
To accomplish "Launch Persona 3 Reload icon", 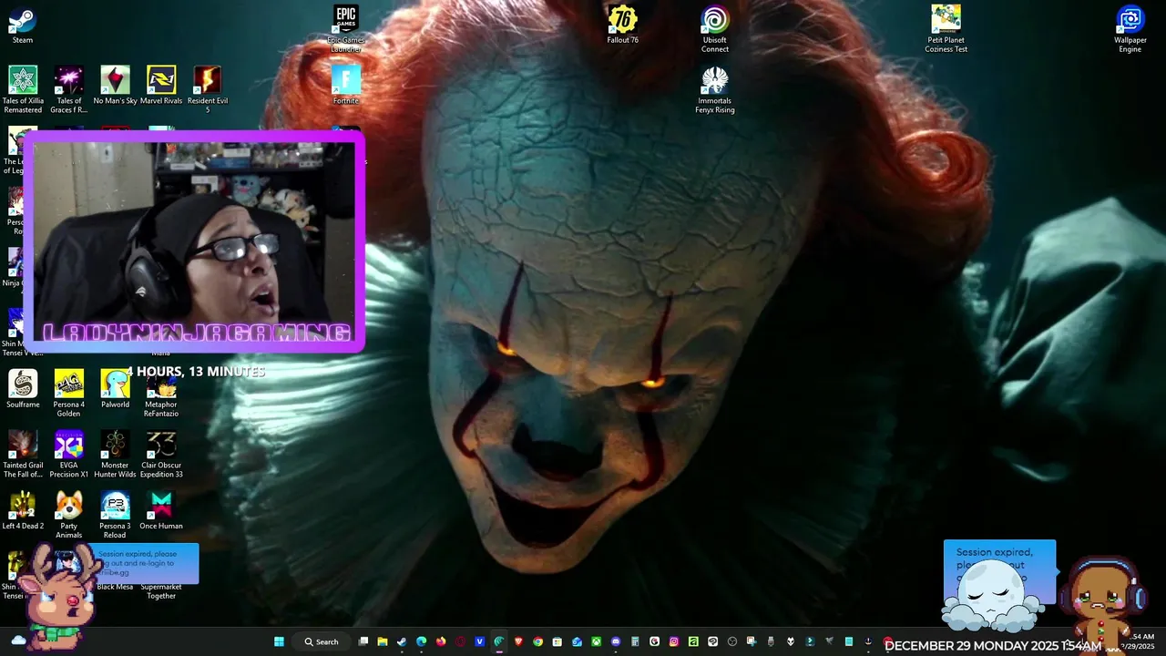I will point(115,515).
